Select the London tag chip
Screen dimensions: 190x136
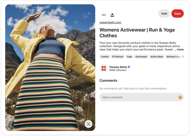pyautogui.click(x=105, y=57)
